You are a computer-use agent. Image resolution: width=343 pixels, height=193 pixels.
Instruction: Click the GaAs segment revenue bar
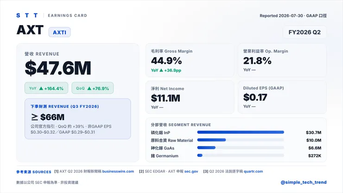click(x=241, y=148)
